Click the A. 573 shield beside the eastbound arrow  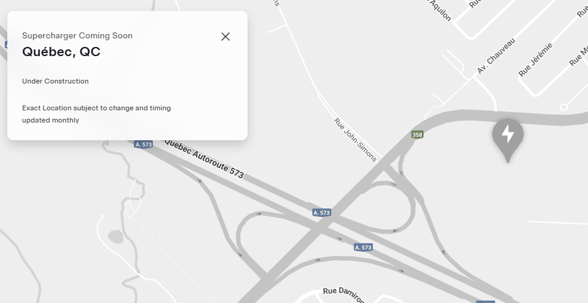(x=363, y=248)
